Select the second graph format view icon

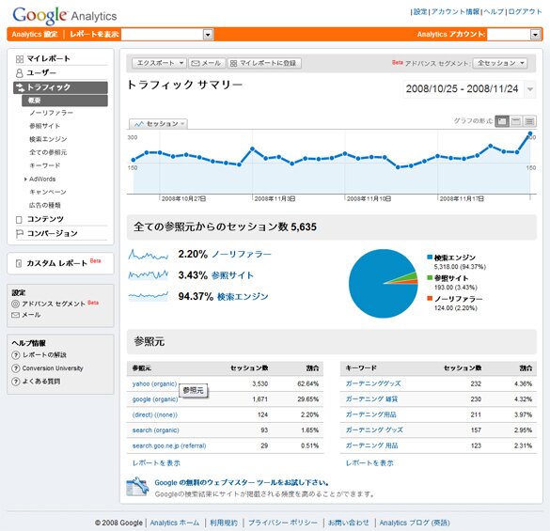tap(515, 121)
